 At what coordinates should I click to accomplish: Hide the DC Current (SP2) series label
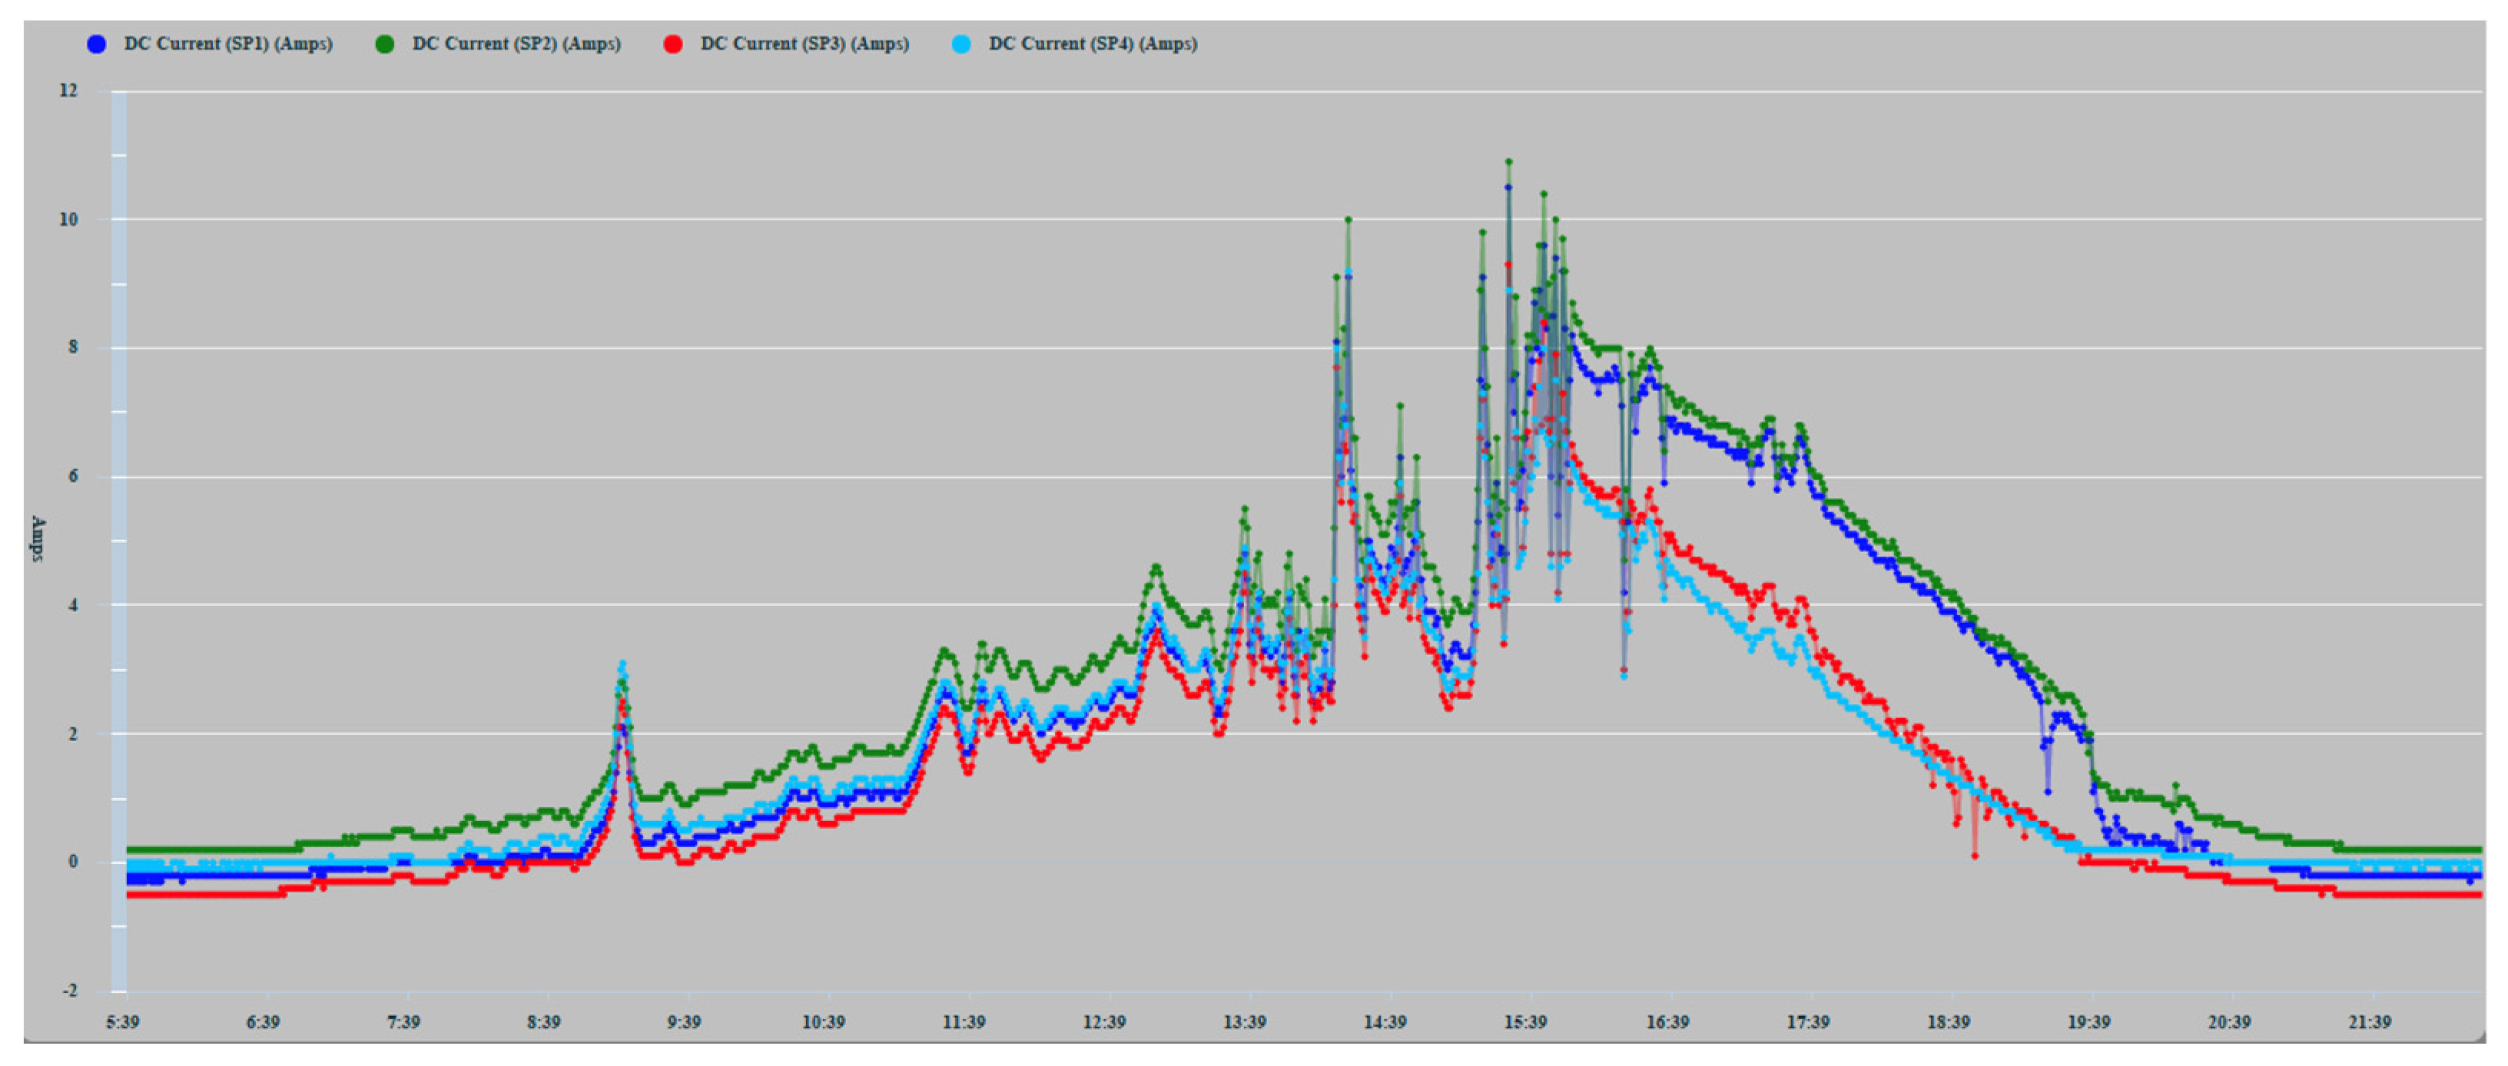516,44
